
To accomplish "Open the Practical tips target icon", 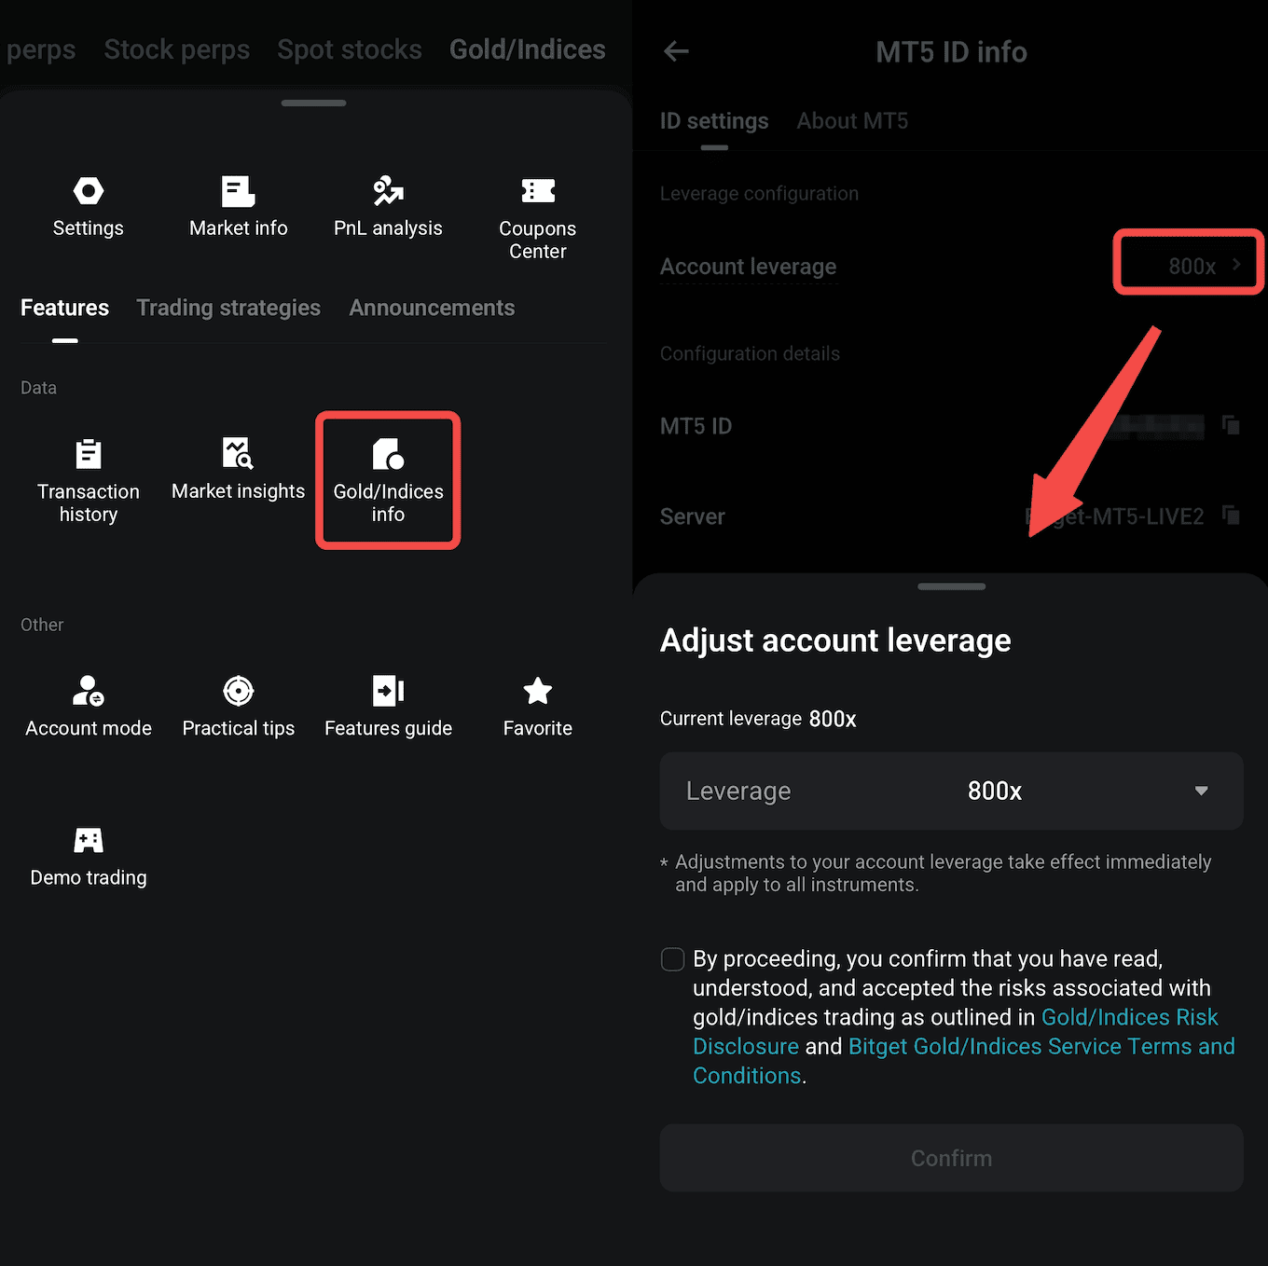I will point(239,691).
